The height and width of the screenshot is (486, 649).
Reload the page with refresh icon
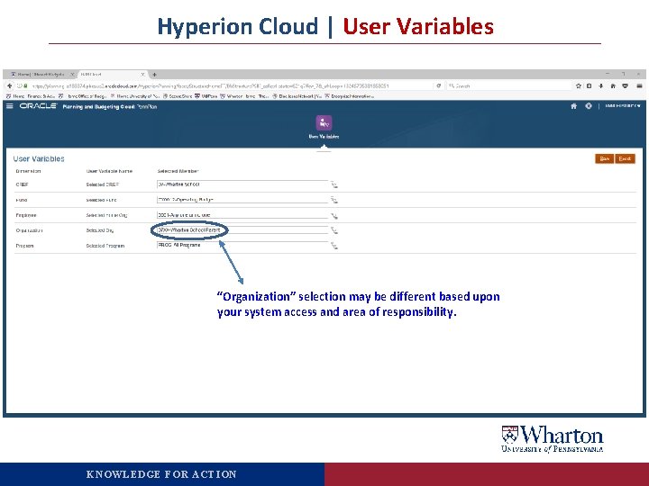pos(439,86)
